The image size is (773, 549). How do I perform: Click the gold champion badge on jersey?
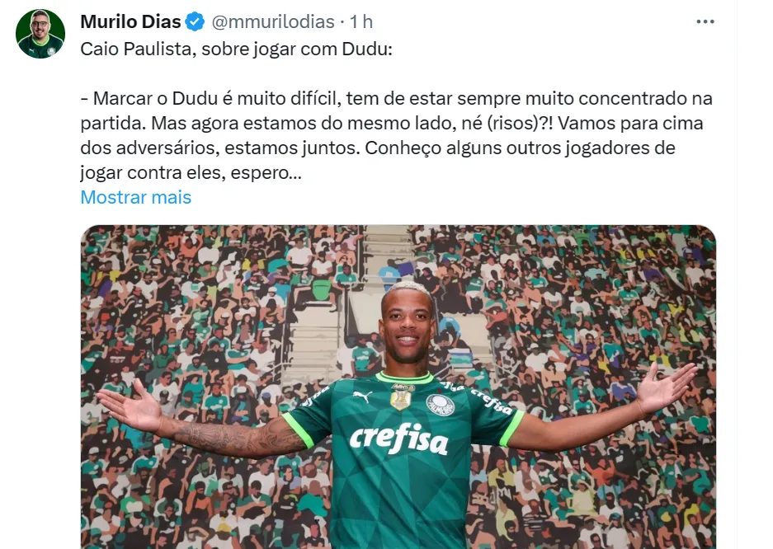401,397
